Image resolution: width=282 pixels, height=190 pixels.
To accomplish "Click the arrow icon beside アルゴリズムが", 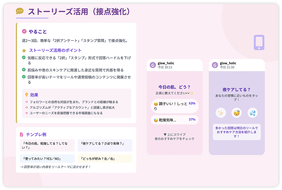I will tap(26, 107).
